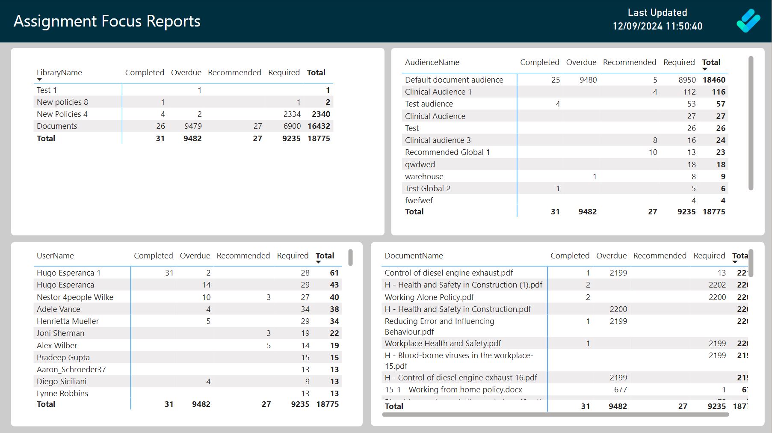Click the sort arrow under UserName Total
Image resolution: width=772 pixels, height=433 pixels.
pyautogui.click(x=318, y=262)
